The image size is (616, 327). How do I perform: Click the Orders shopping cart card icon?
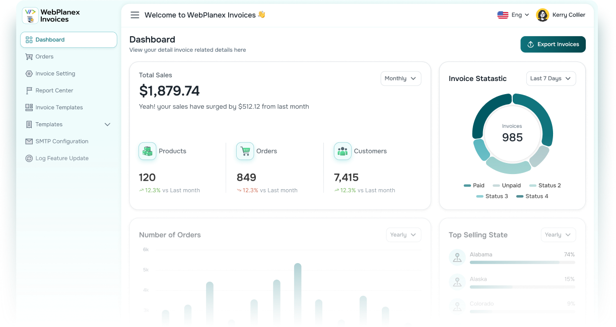[245, 151]
